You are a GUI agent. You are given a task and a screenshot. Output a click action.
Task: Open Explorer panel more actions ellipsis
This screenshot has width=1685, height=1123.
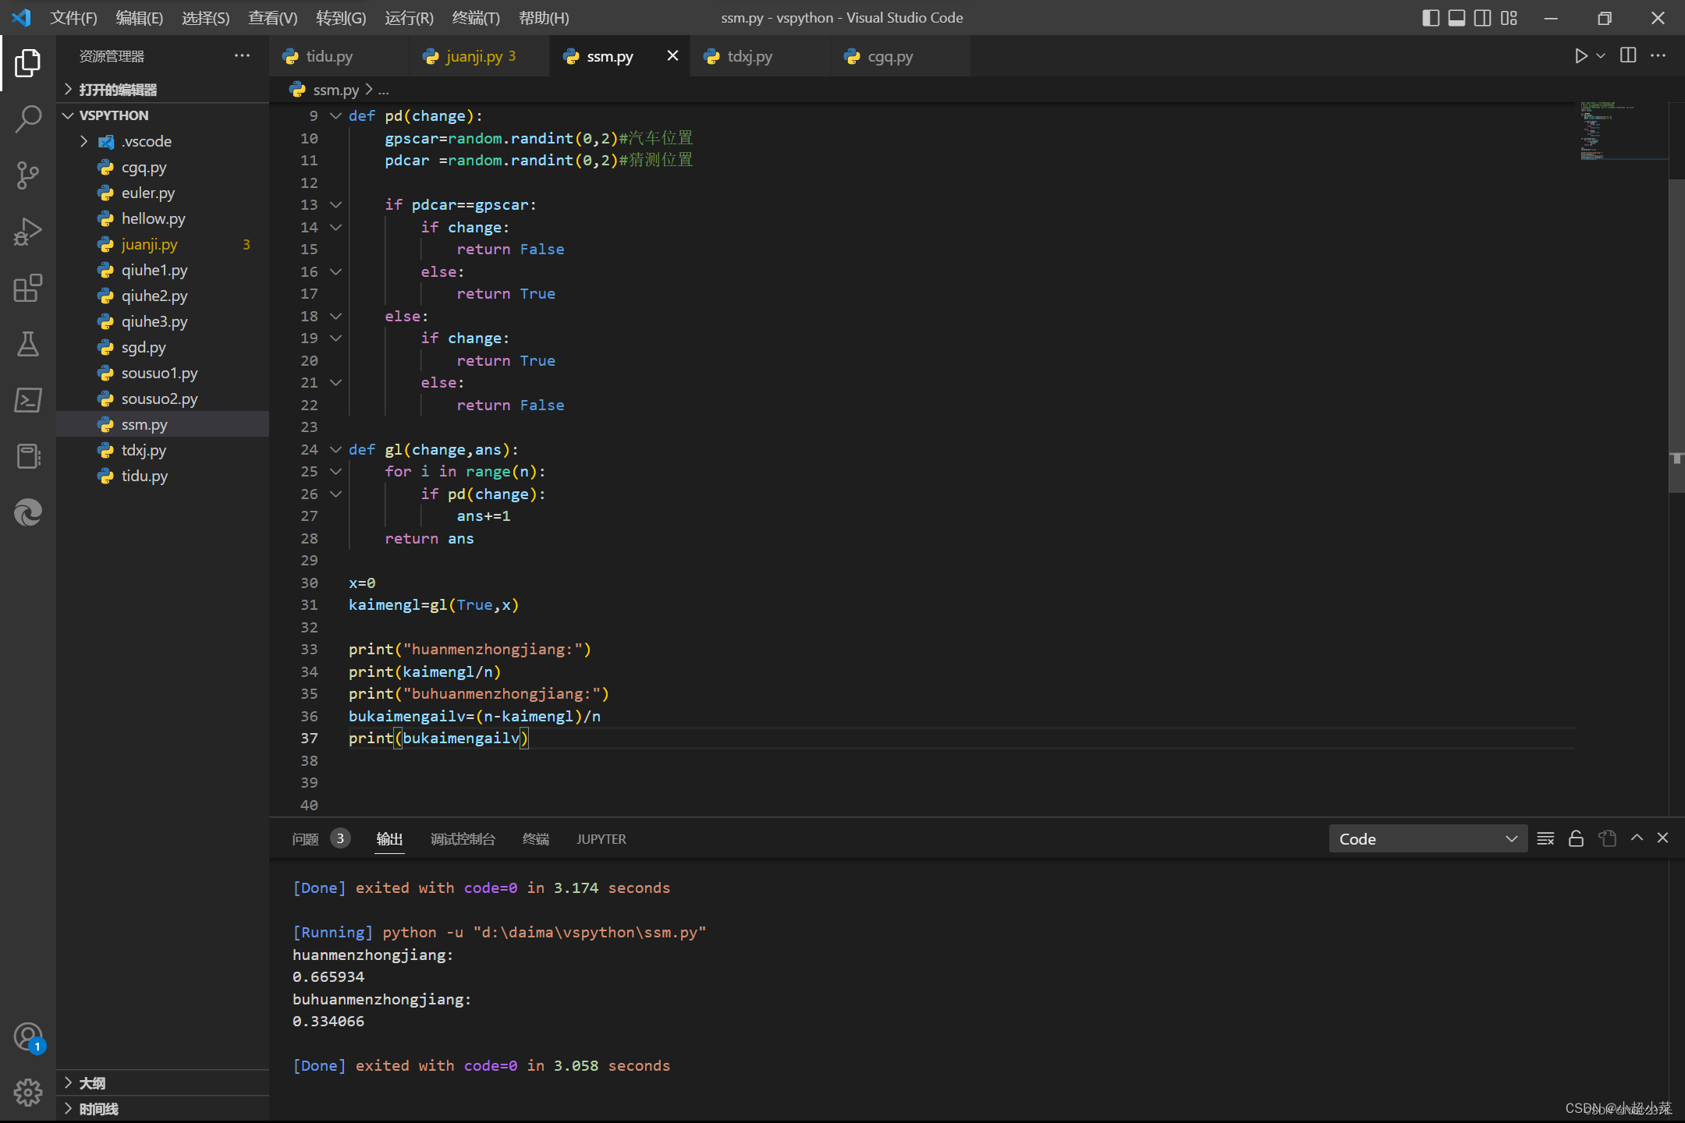click(242, 55)
